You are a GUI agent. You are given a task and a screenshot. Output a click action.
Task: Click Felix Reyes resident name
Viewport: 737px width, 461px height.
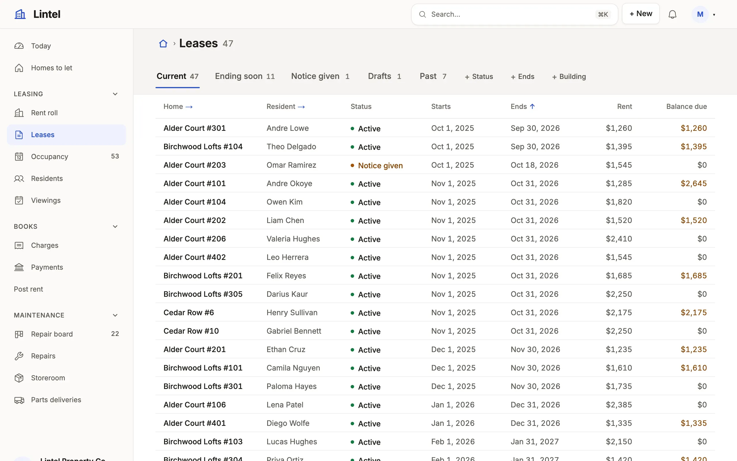click(x=286, y=276)
